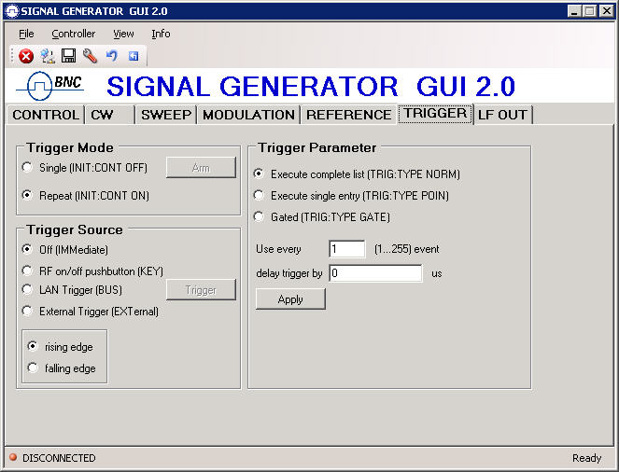Click the red X exit toolbar icon
Viewport: 619px width, 472px height.
point(26,56)
